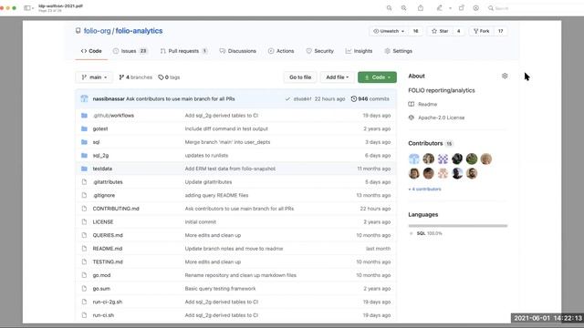Open the repository Settings tab
The width and height of the screenshot is (584, 328).
398,51
